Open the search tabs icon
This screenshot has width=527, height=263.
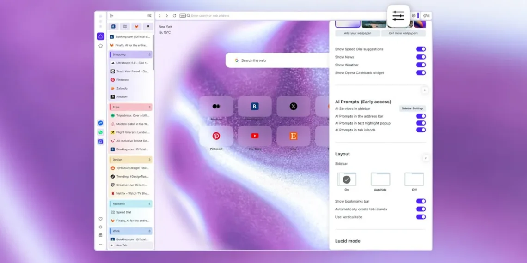click(x=149, y=15)
